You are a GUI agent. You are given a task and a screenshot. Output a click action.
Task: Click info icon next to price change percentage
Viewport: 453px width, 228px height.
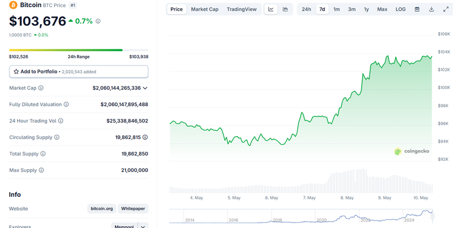pos(99,21)
